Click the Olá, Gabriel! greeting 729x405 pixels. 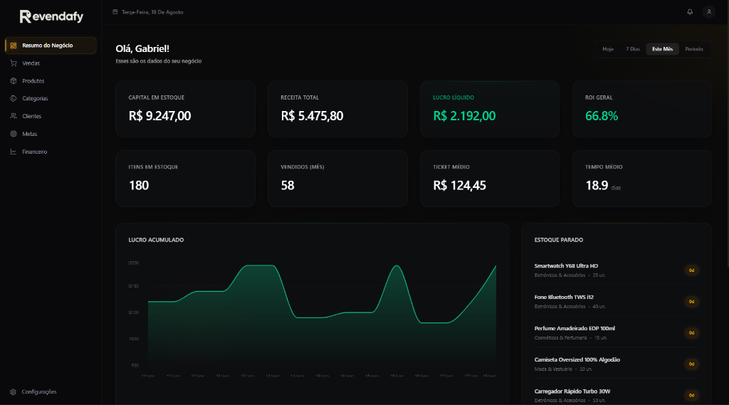point(142,48)
